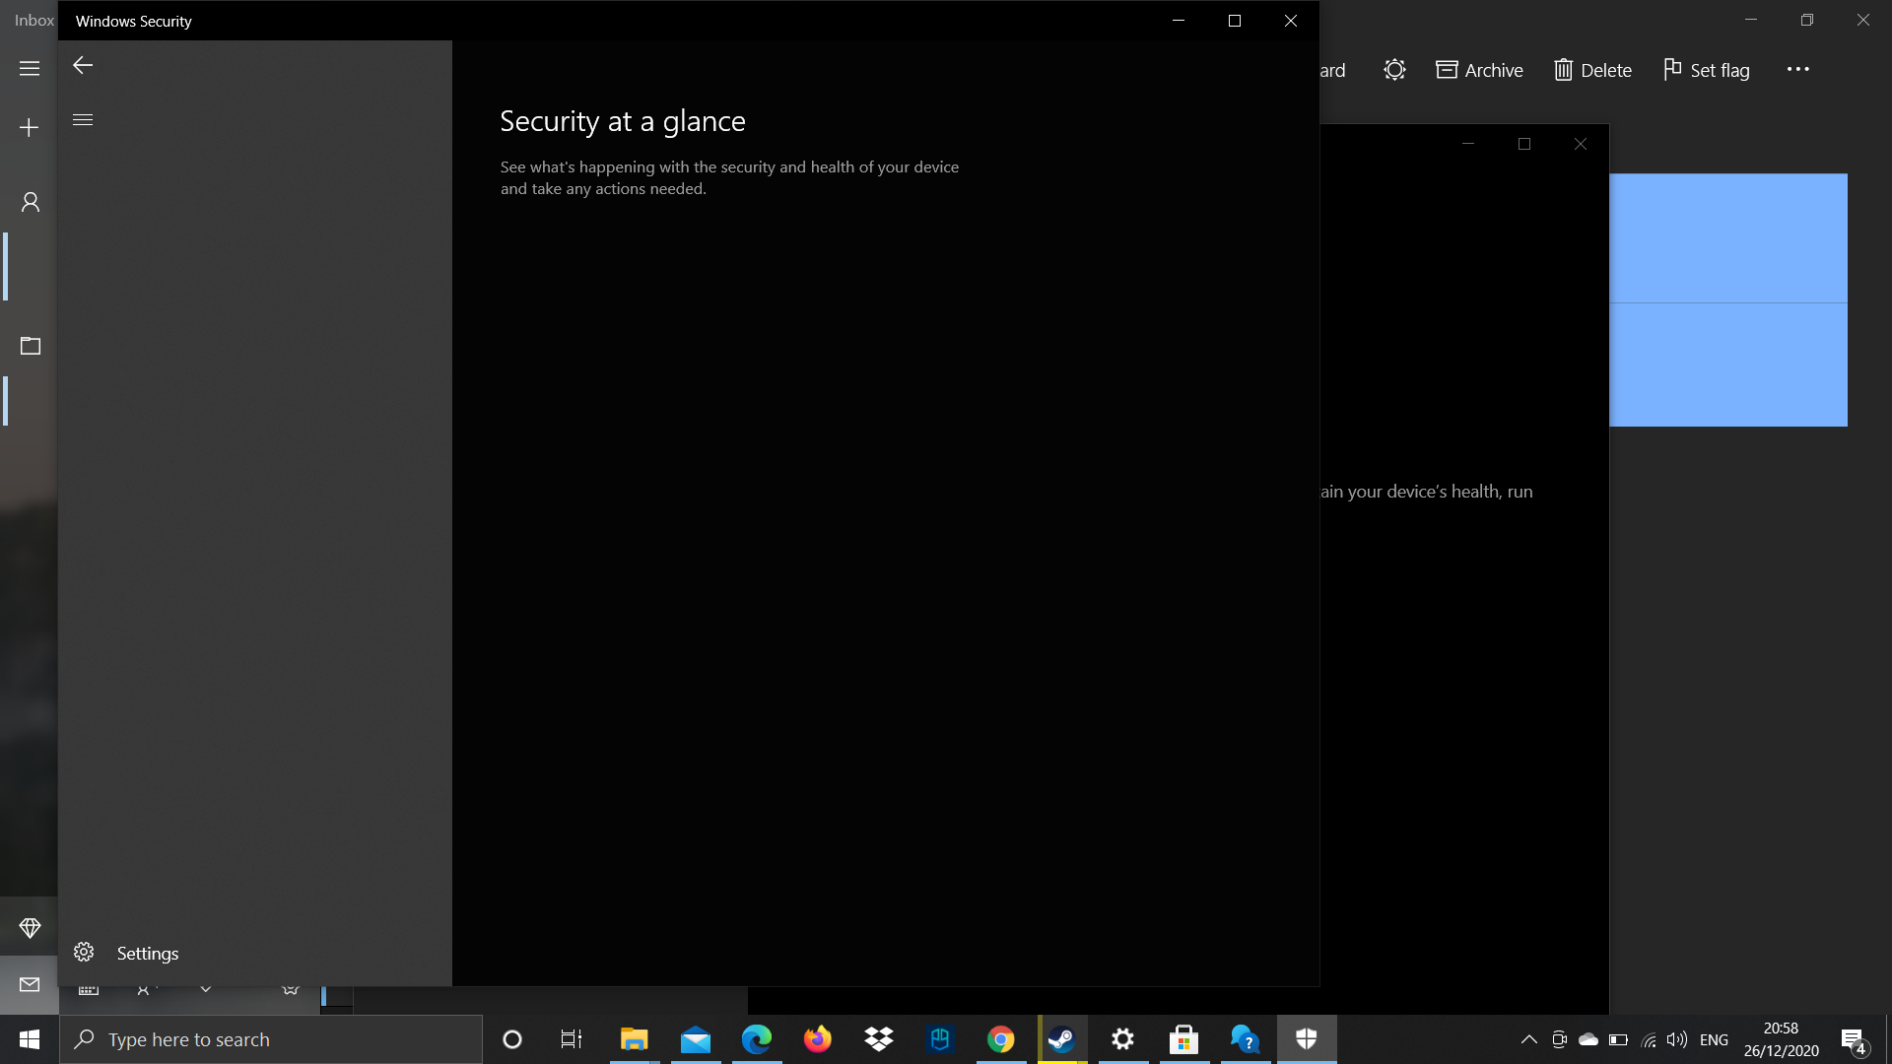This screenshot has height=1064, width=1892.
Task: Open Microsoft Store from taskbar
Action: (x=1184, y=1039)
